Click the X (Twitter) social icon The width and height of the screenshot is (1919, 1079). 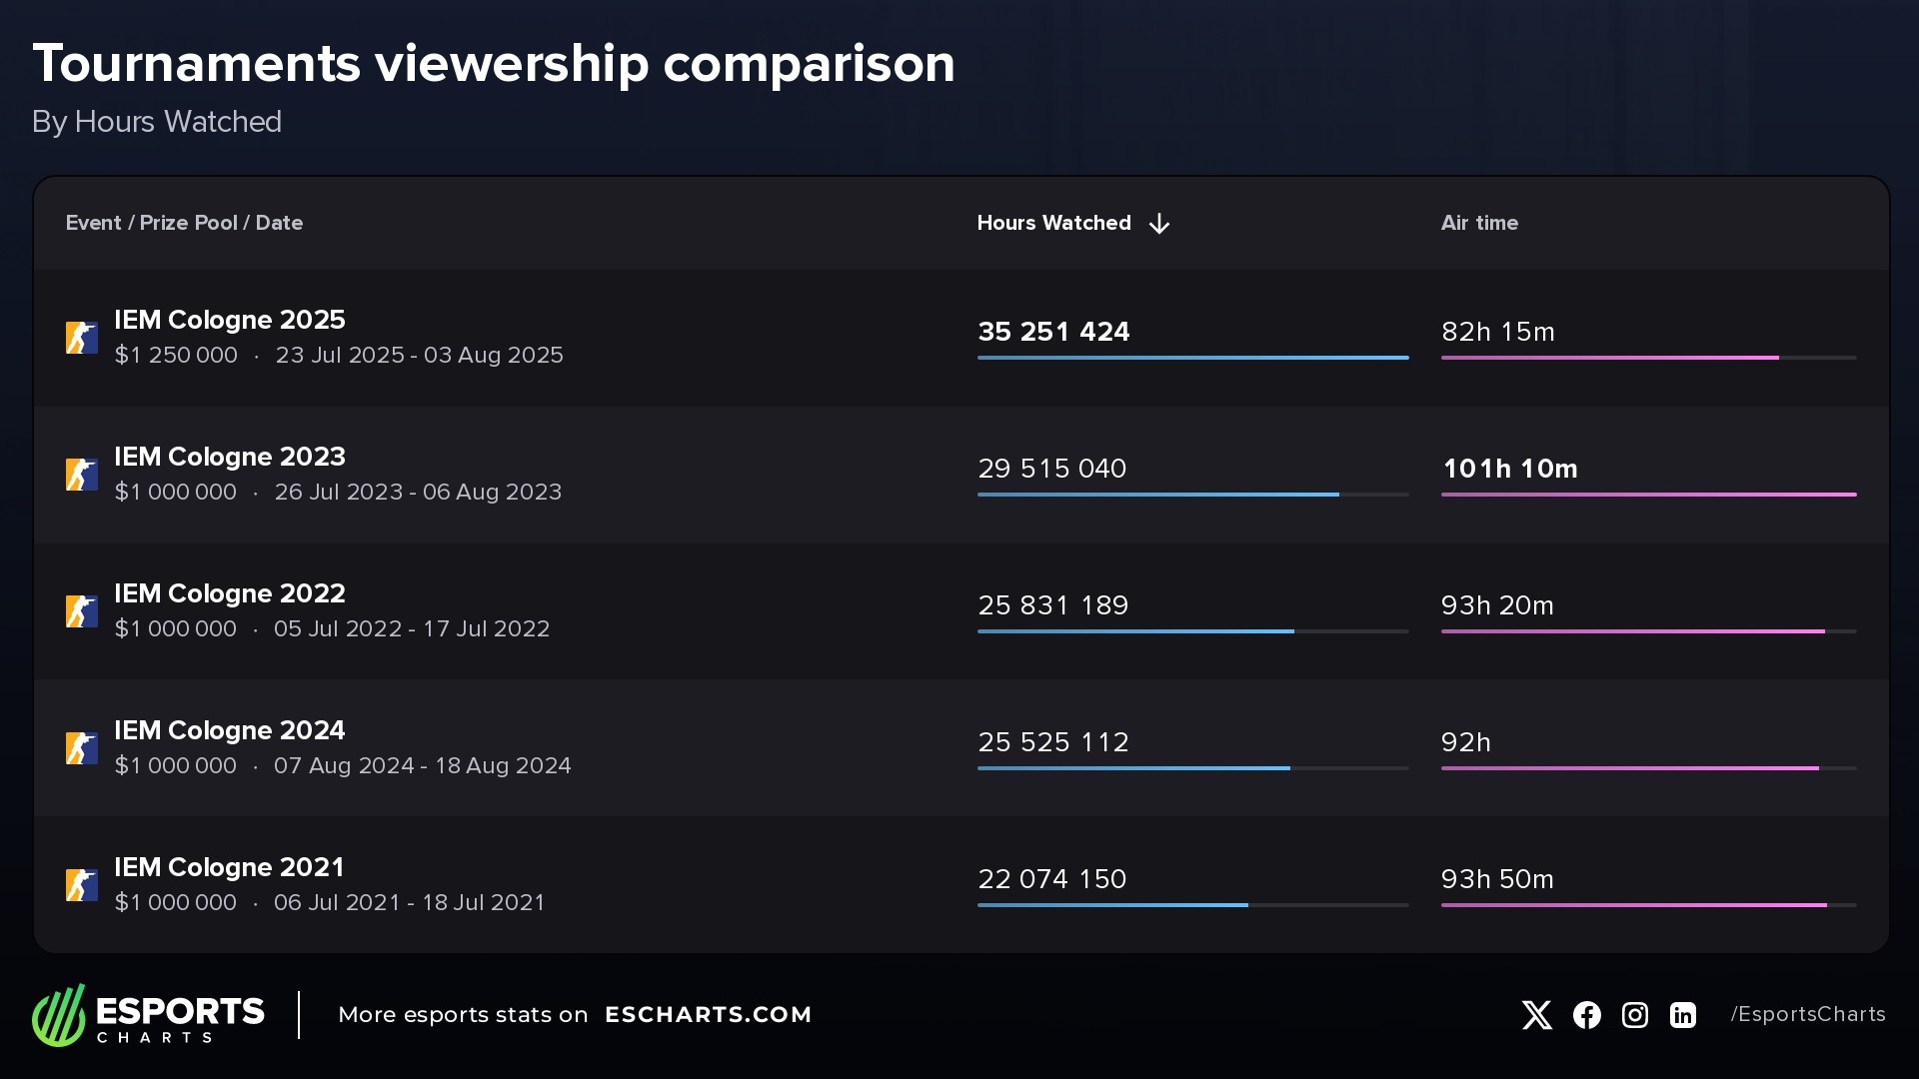coord(1536,1015)
